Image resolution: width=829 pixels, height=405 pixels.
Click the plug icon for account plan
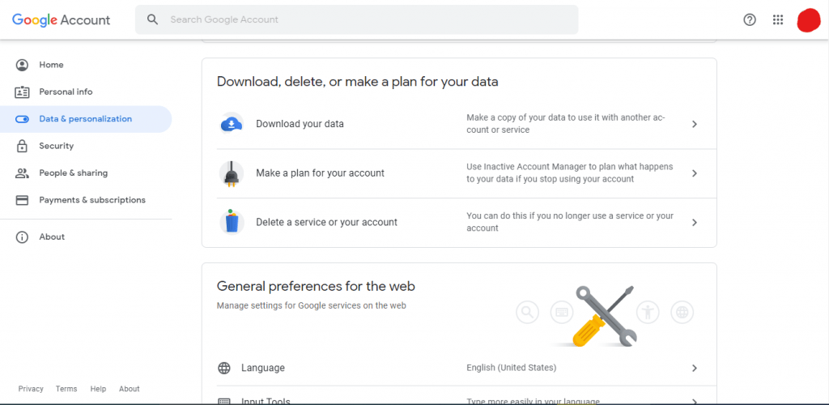(231, 173)
